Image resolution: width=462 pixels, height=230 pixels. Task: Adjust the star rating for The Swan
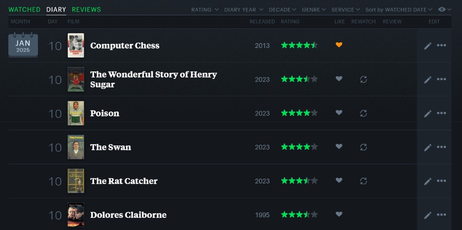299,147
